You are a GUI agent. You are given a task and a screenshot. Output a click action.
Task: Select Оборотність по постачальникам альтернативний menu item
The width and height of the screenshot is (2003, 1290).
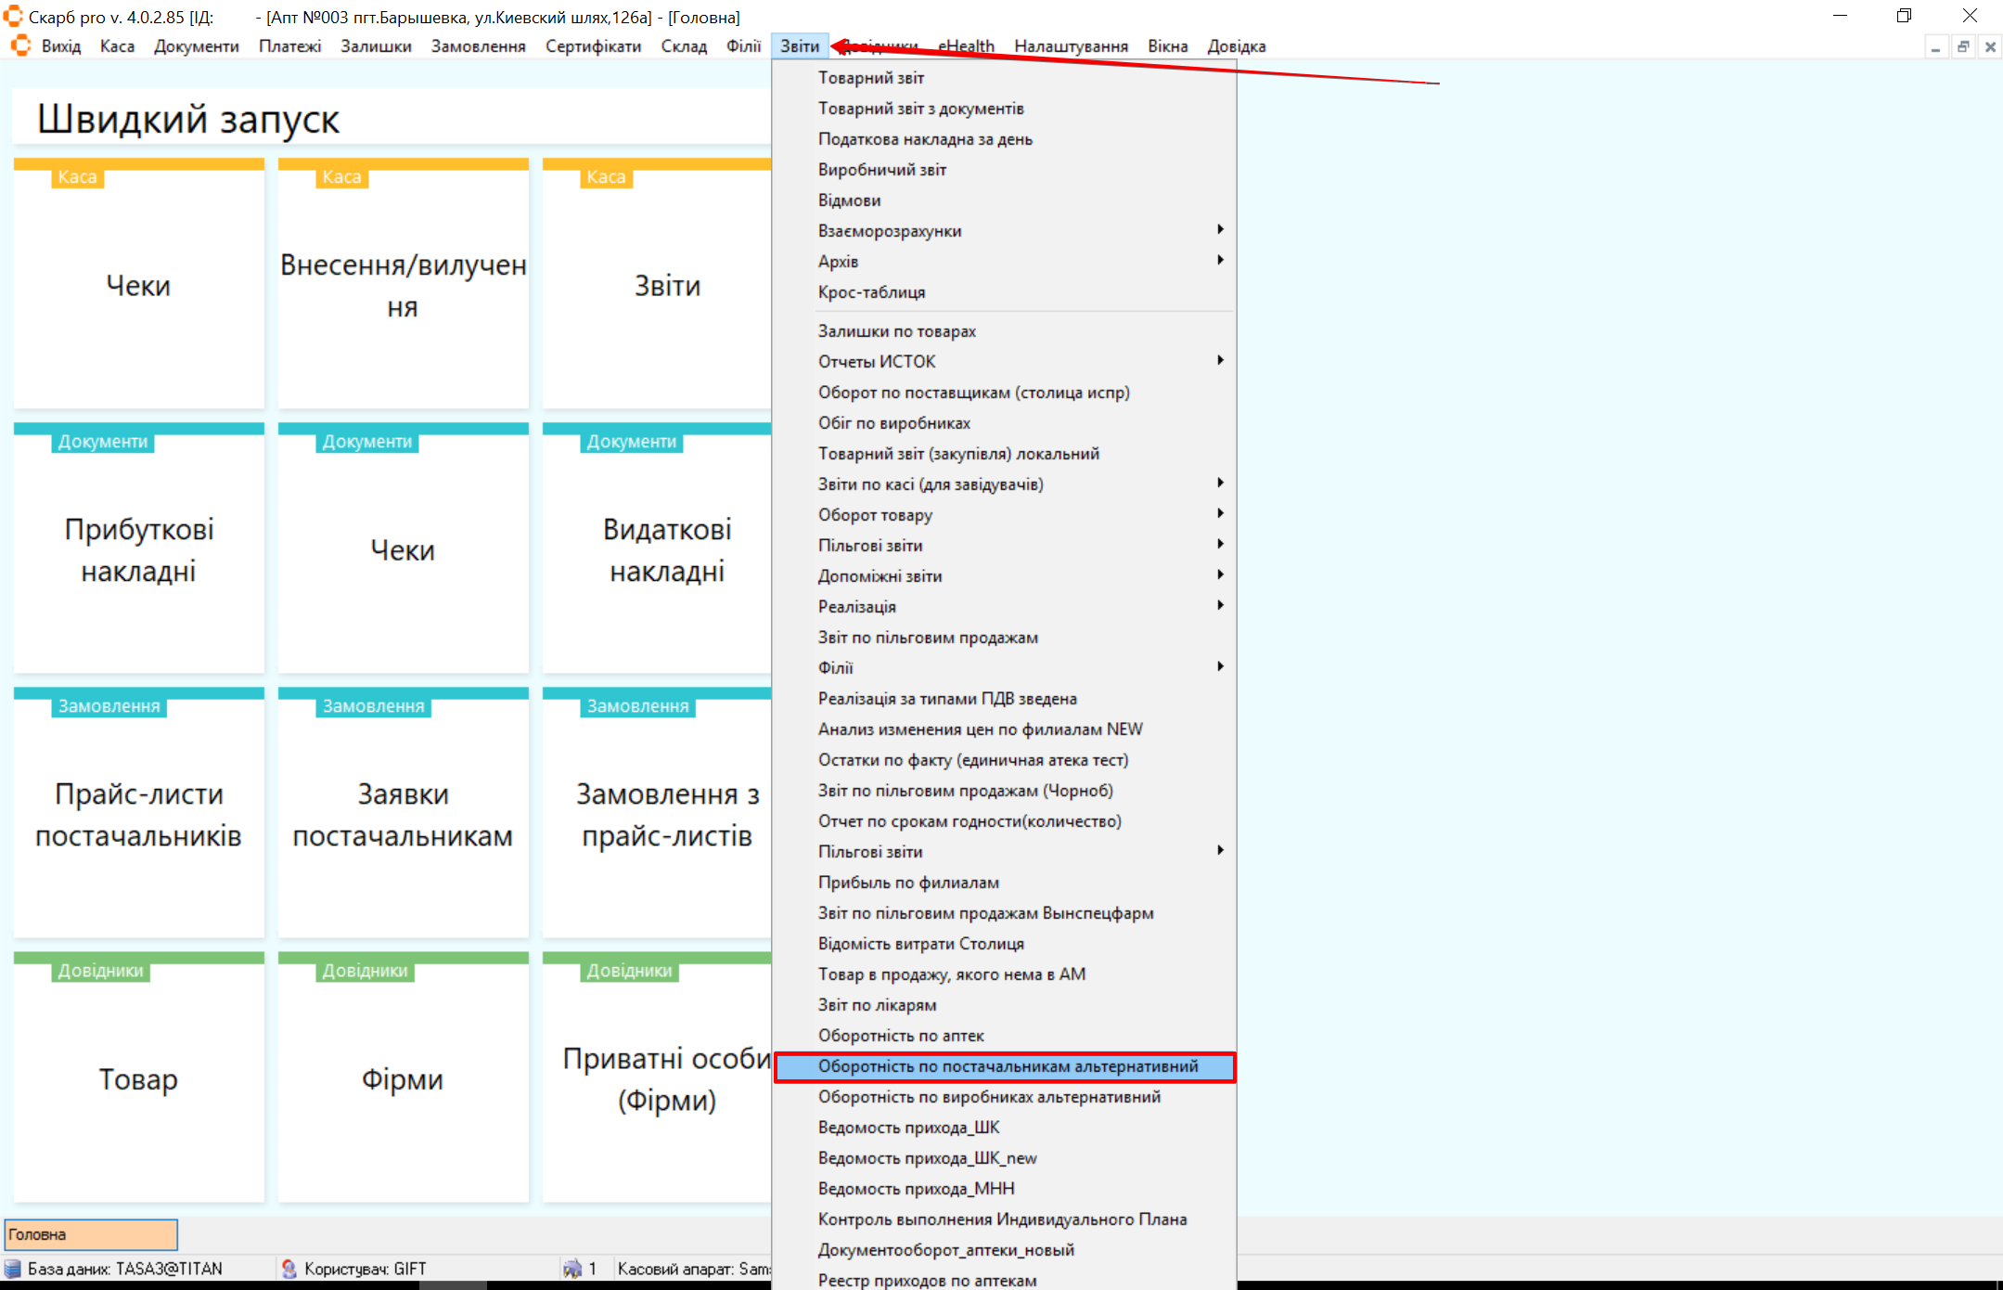click(x=1008, y=1066)
